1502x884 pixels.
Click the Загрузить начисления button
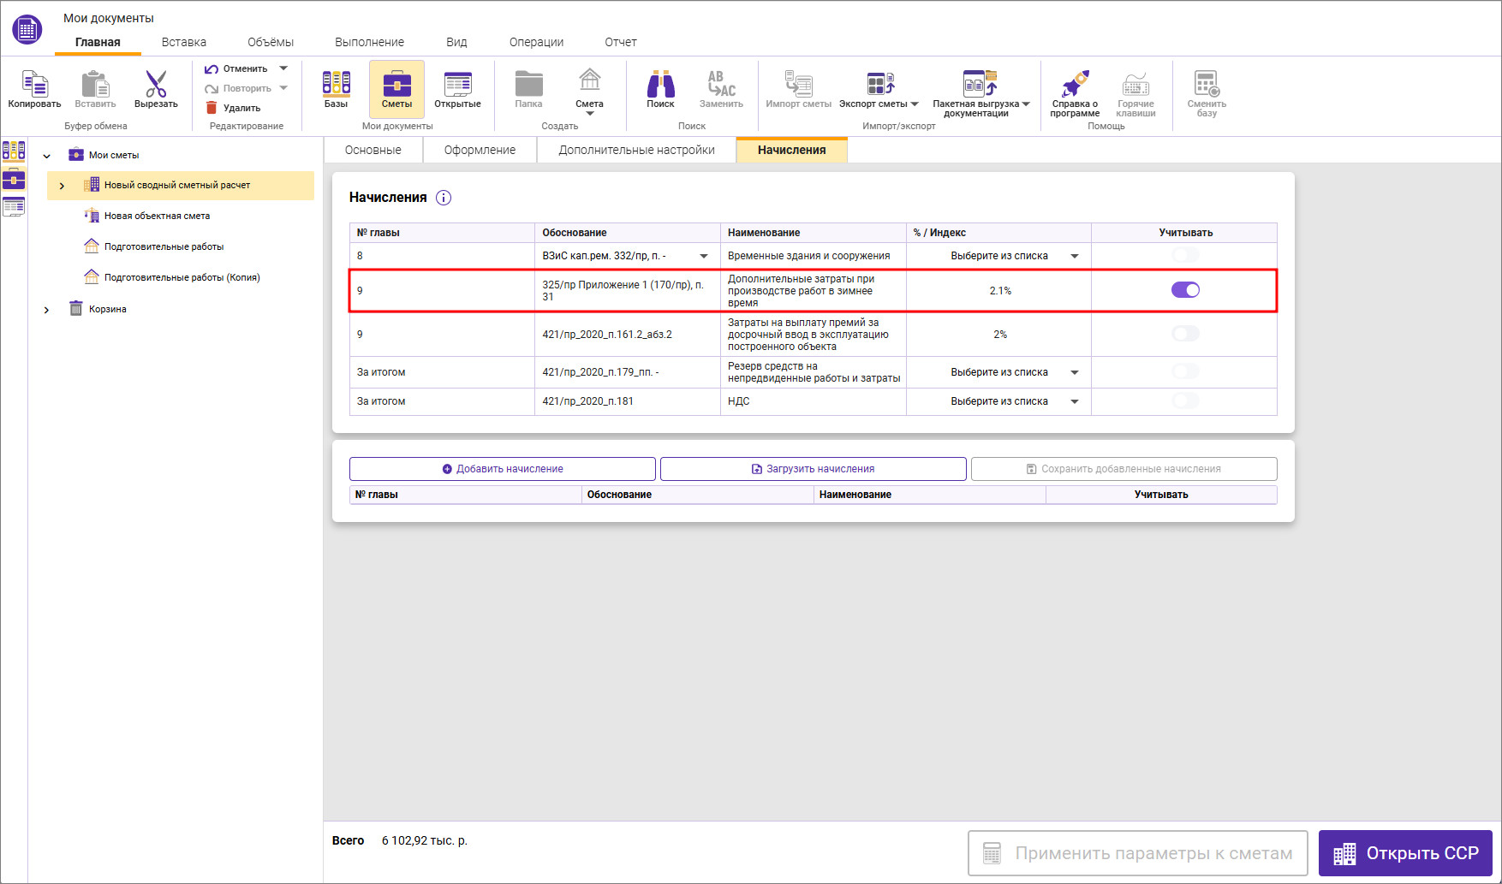(813, 469)
